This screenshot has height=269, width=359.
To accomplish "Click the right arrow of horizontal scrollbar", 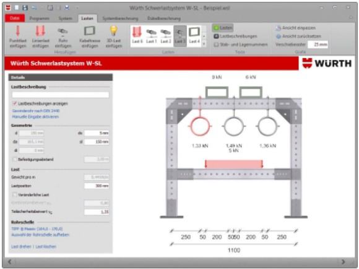I will (343, 262).
